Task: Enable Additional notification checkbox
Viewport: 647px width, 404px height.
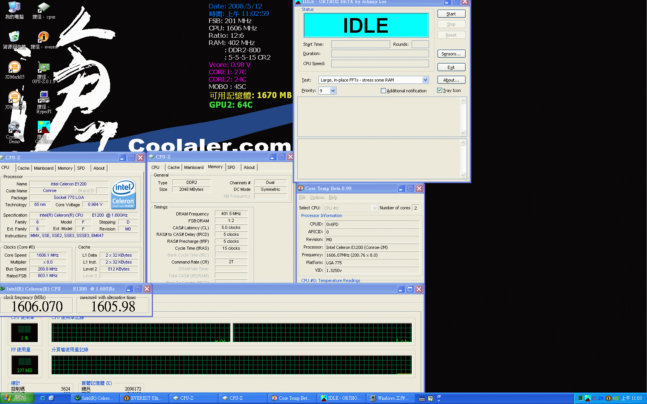Action: pos(383,91)
